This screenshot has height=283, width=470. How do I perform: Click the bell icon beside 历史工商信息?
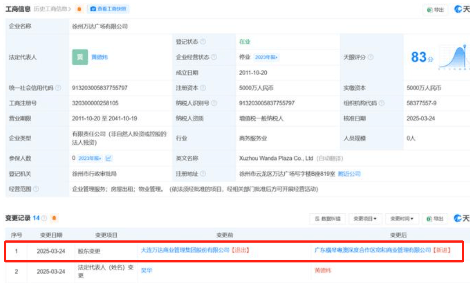79,9
